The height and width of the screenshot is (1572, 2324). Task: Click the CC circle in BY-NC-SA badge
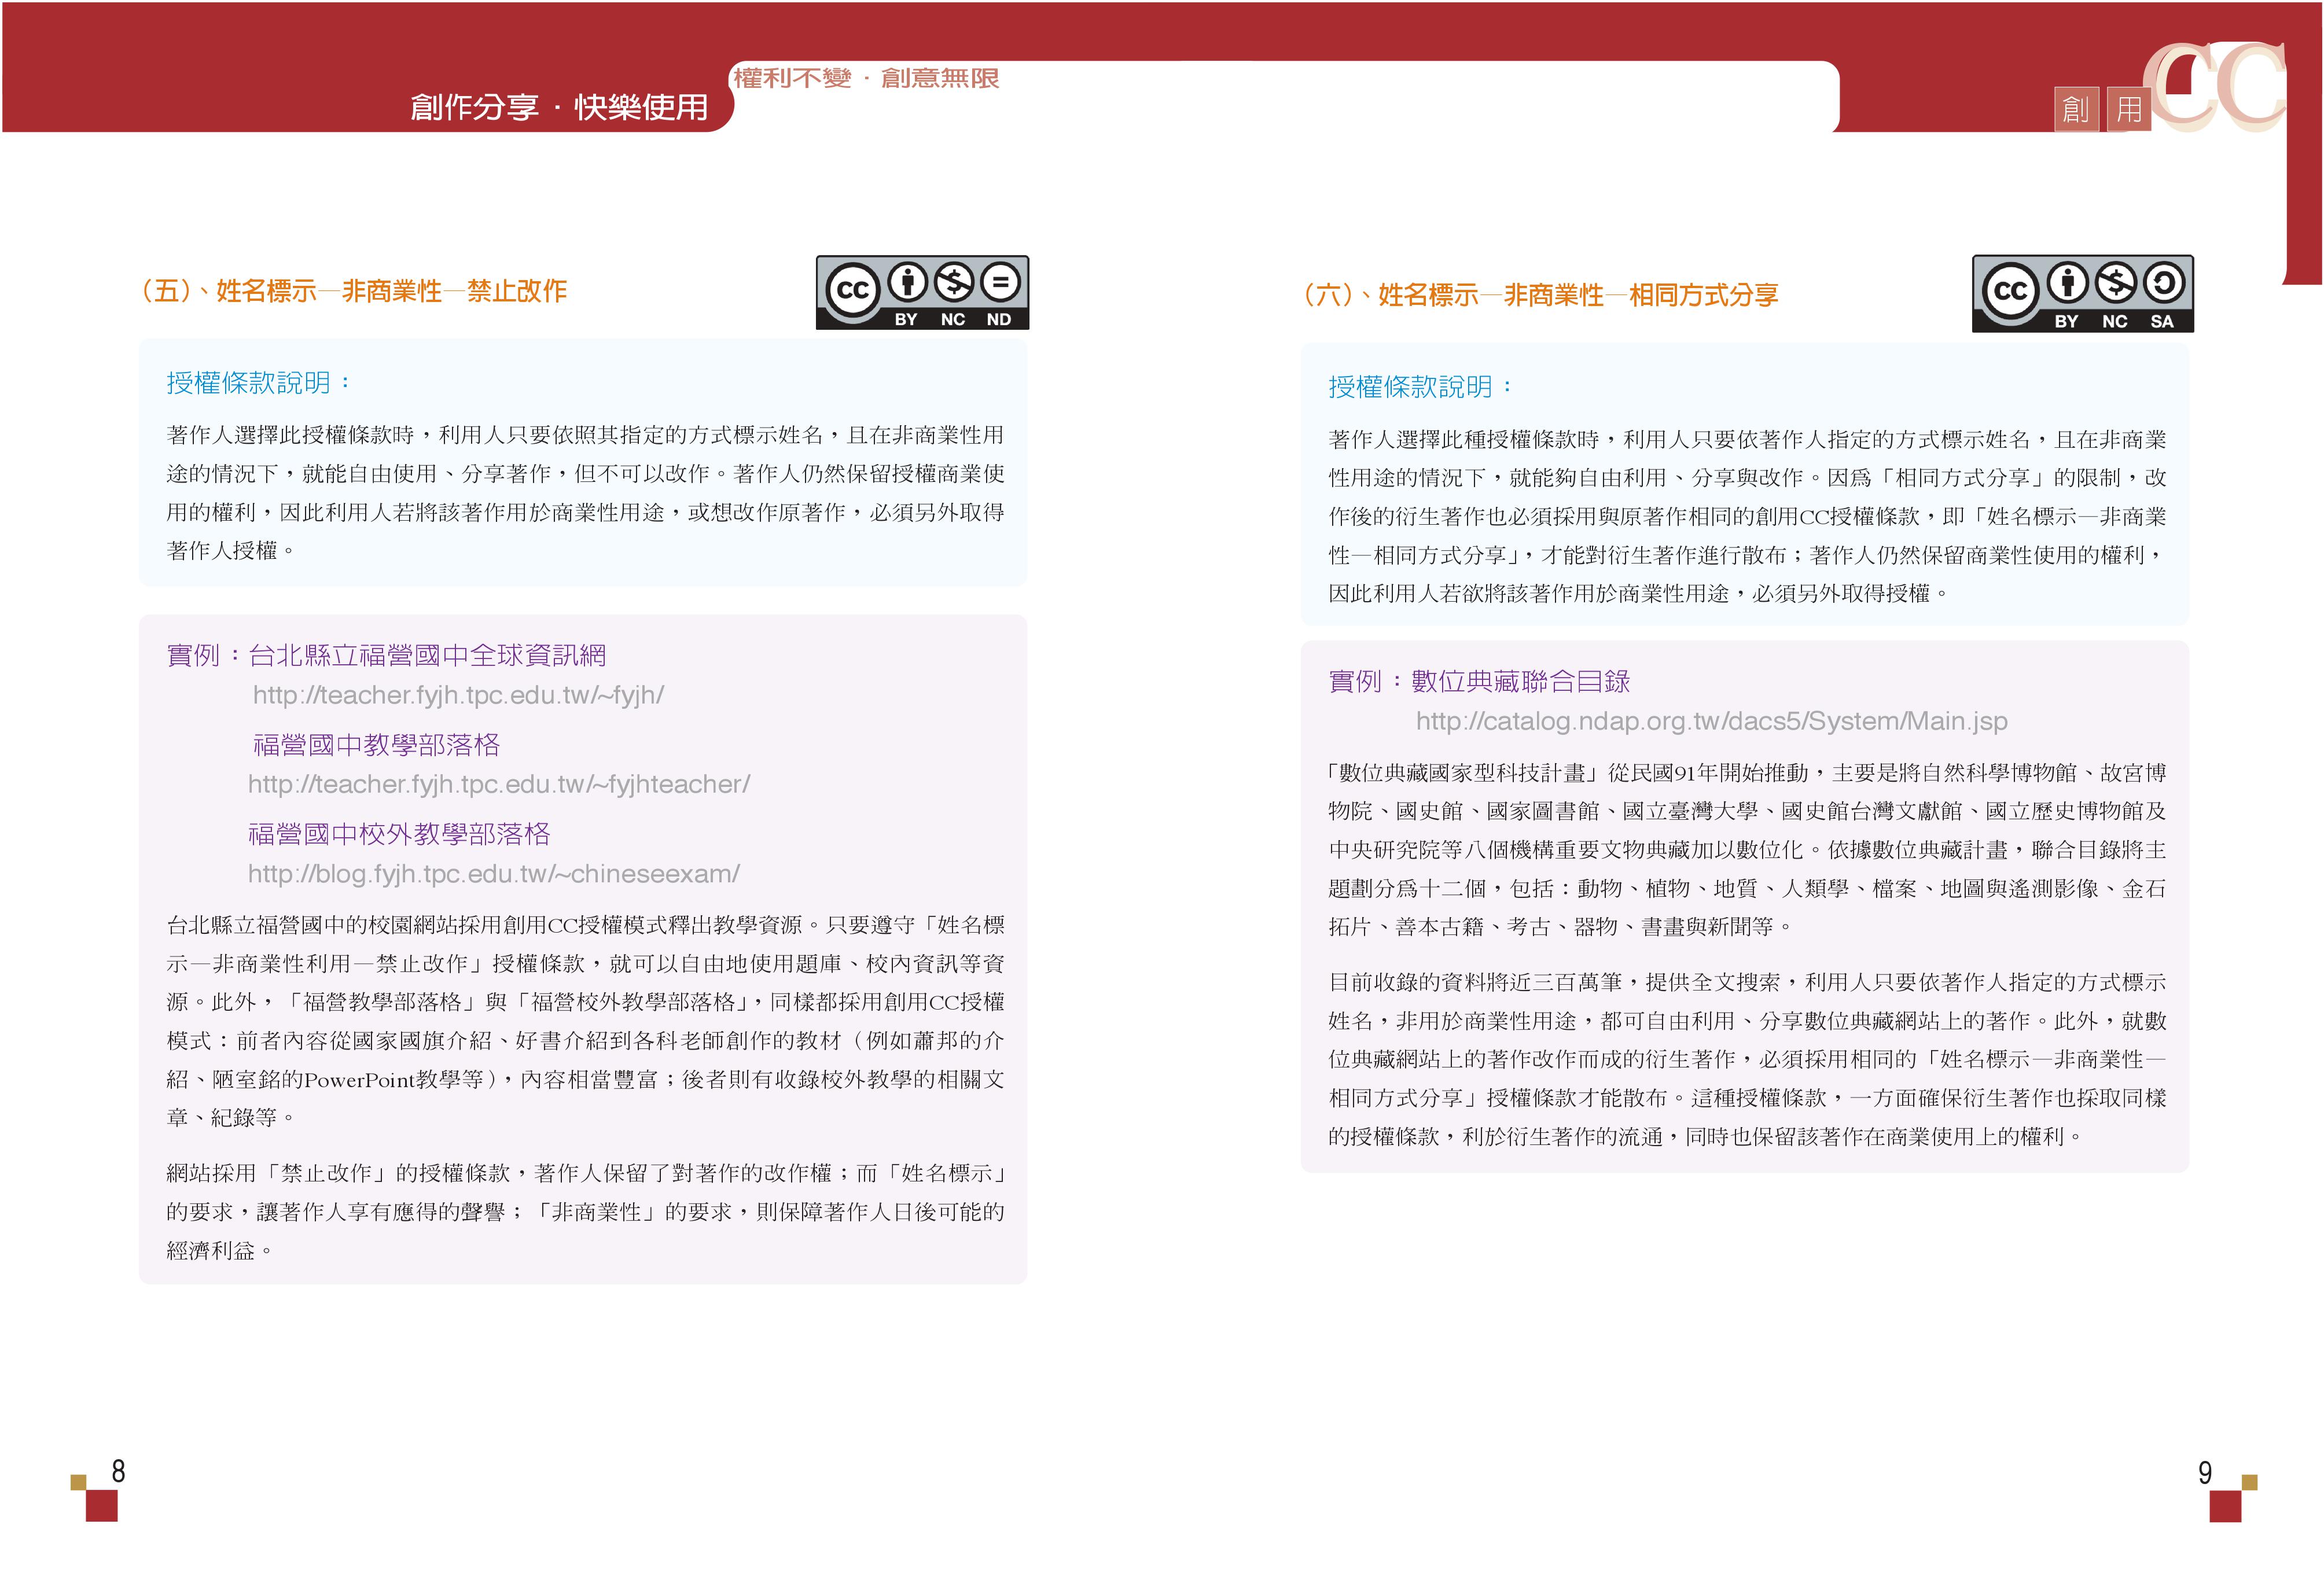click(2010, 291)
